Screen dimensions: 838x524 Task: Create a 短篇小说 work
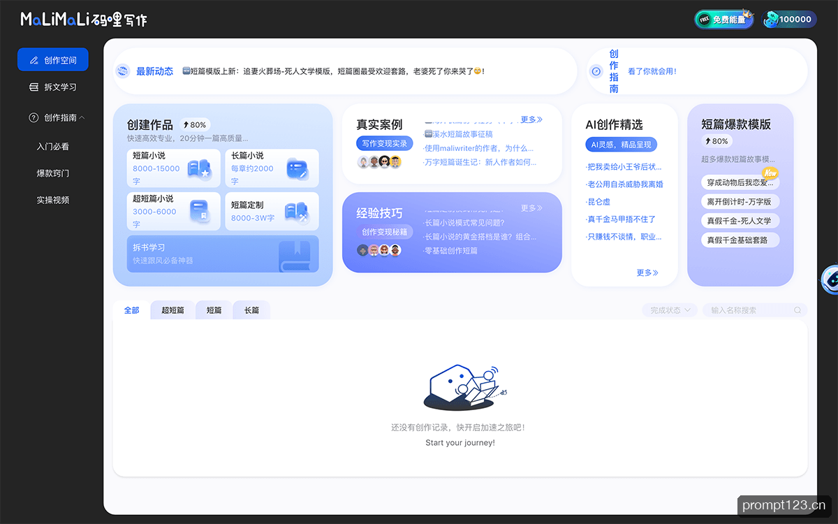pos(173,168)
